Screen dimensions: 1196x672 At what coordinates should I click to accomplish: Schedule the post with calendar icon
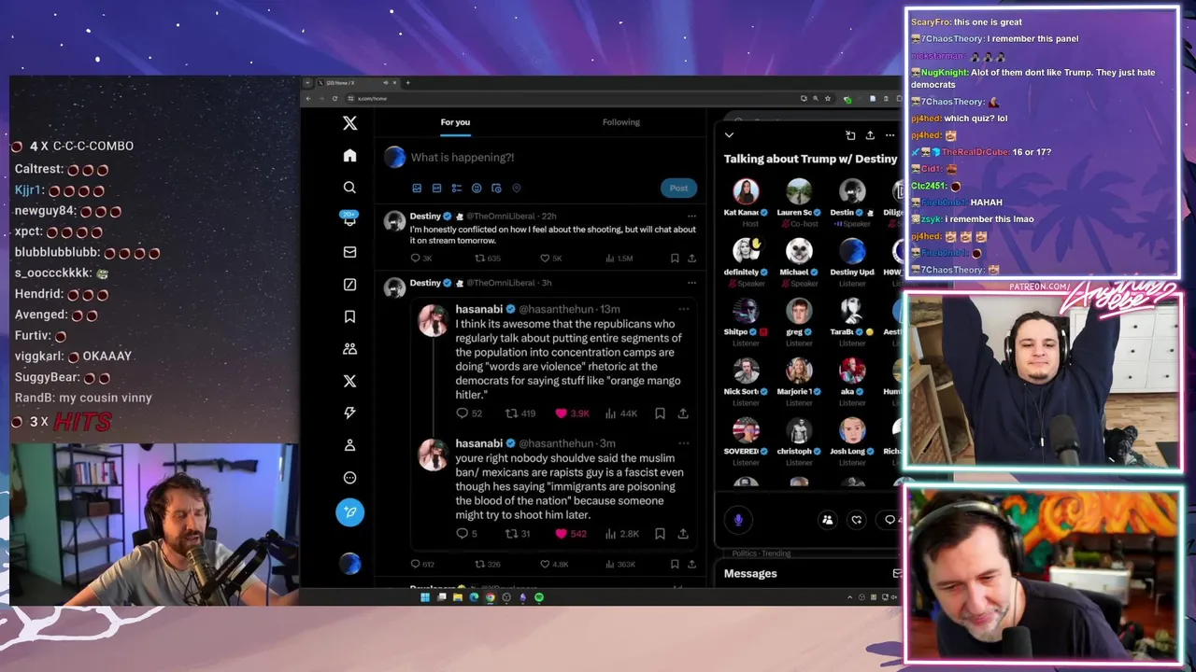496,188
